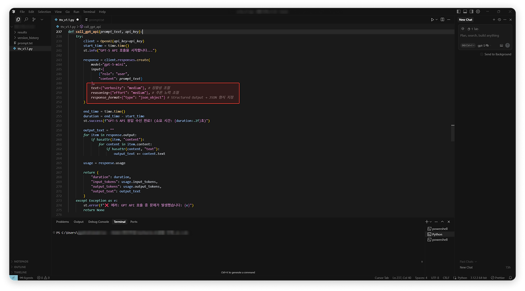Switch to the Problems panel tab

pyautogui.click(x=62, y=222)
